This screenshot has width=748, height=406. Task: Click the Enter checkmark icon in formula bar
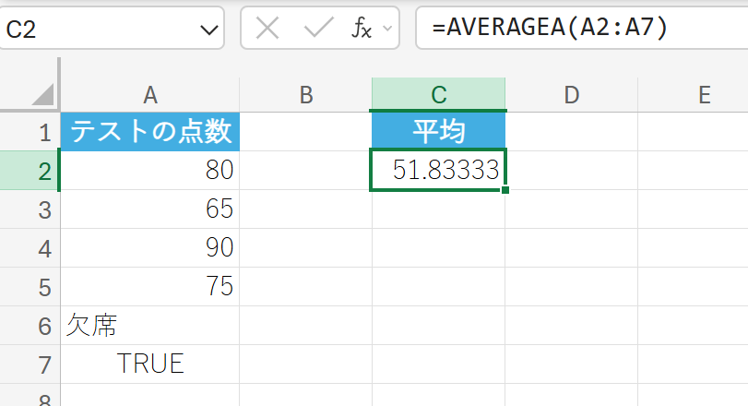pyautogui.click(x=318, y=29)
